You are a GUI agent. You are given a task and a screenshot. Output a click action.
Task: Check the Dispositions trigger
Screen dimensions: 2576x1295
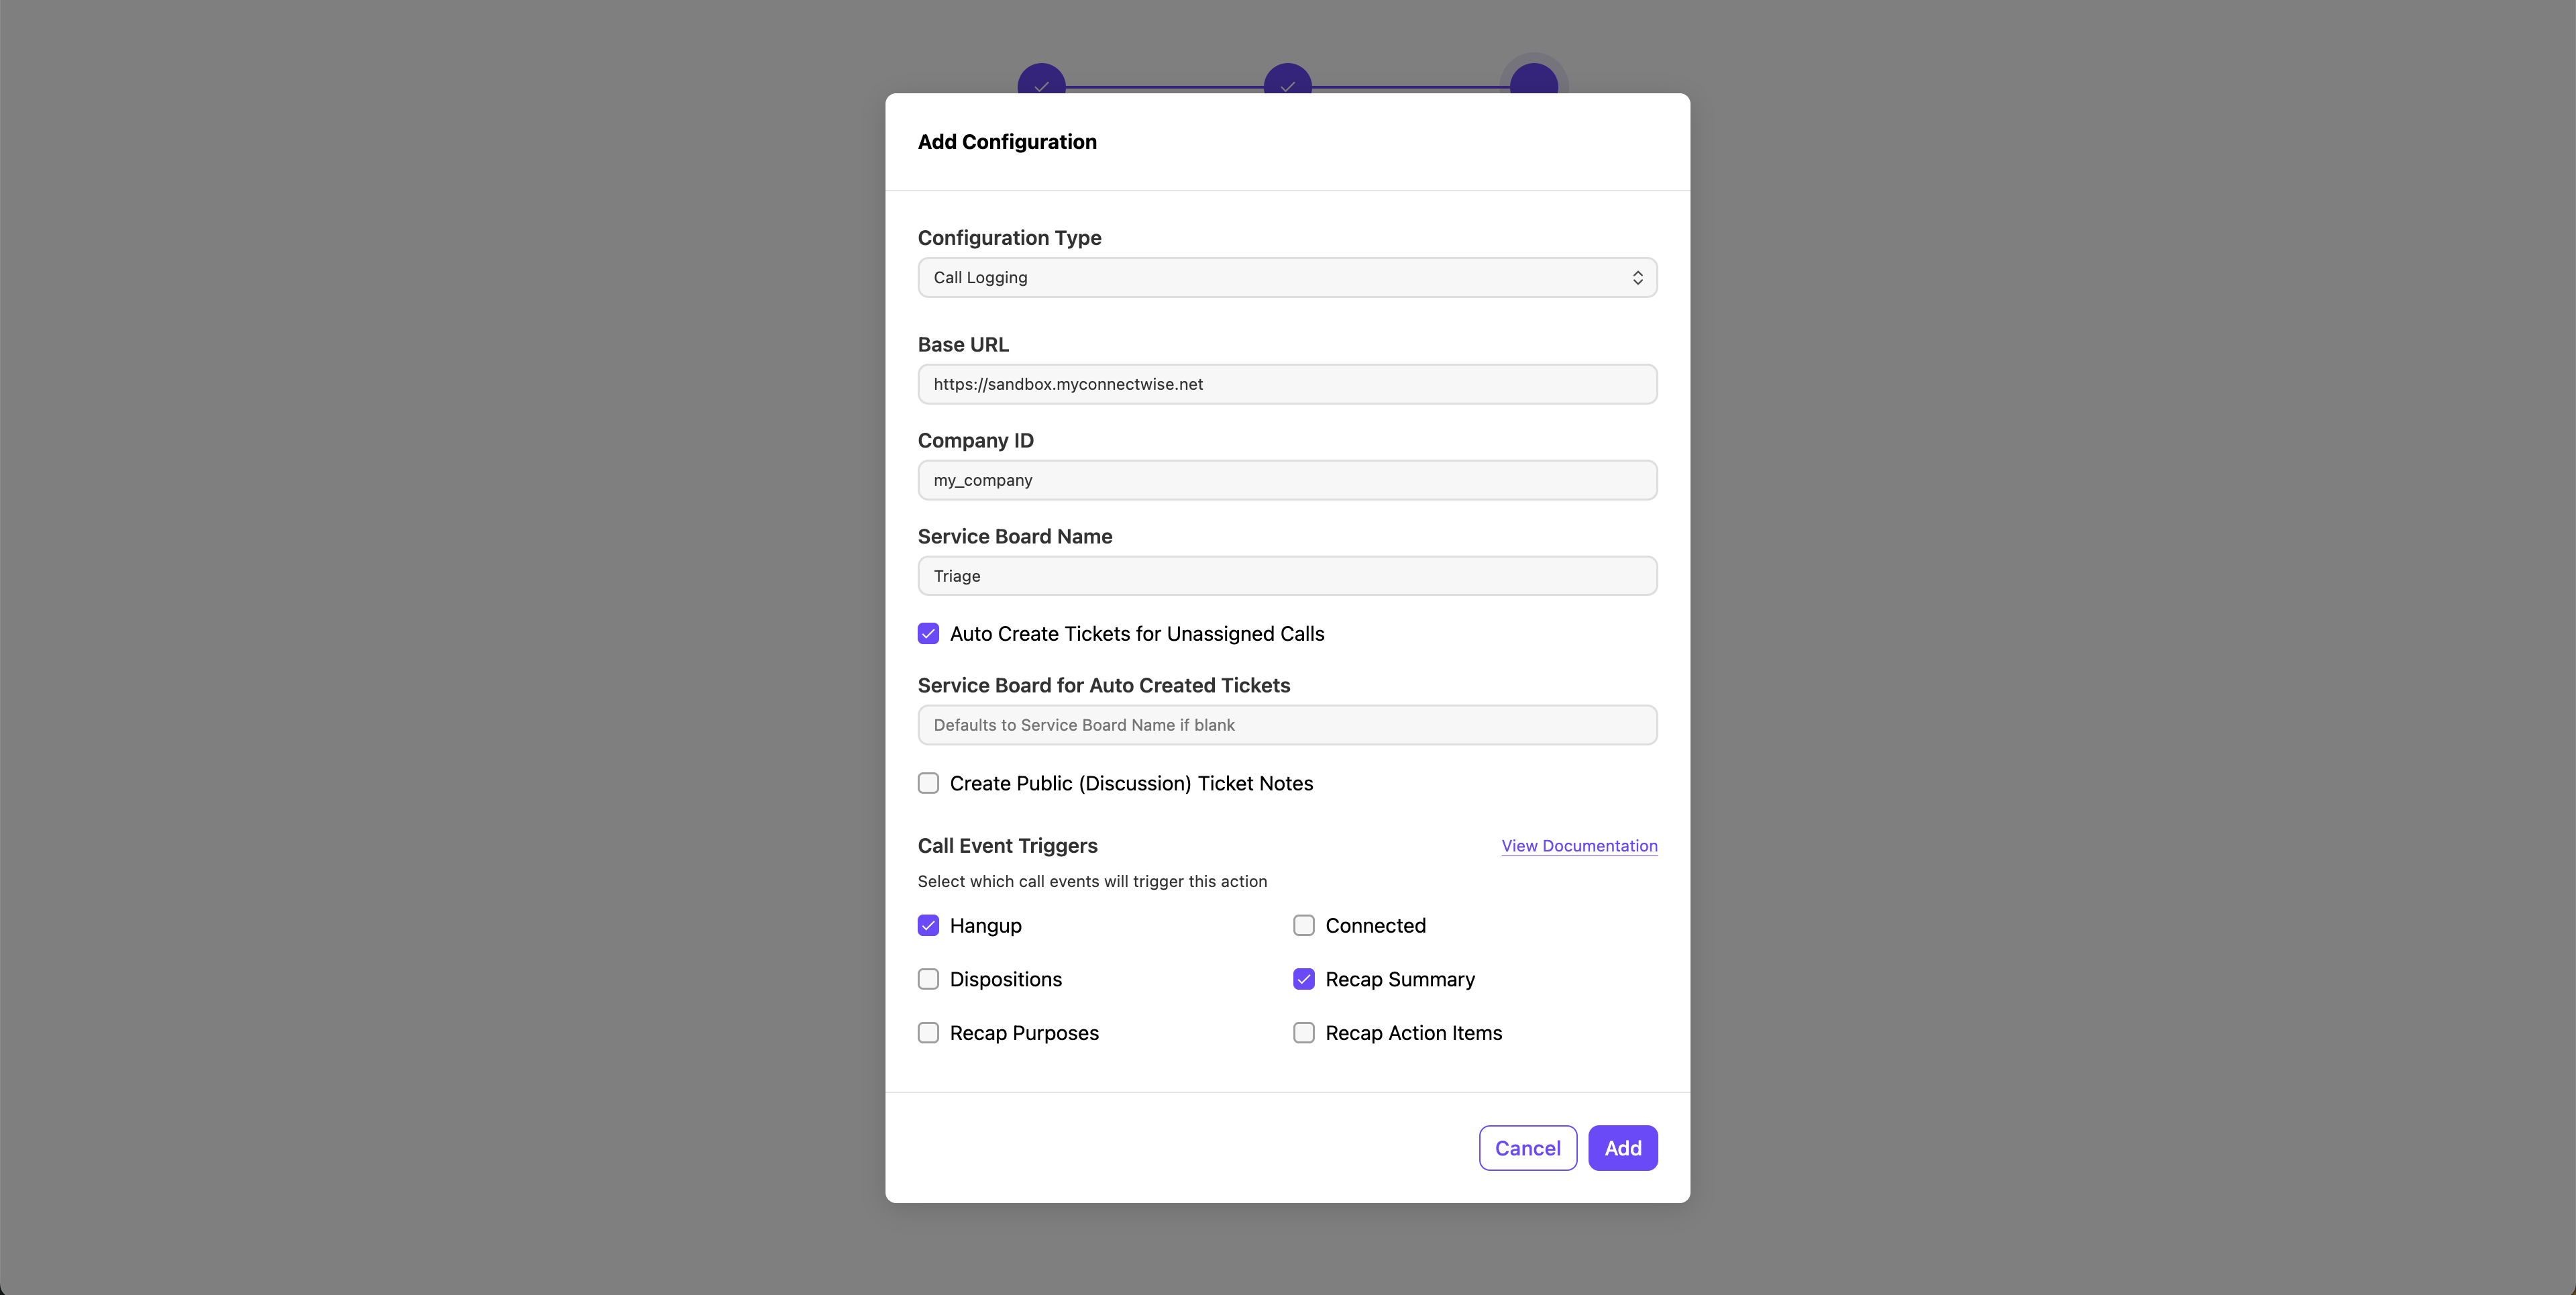(x=928, y=979)
